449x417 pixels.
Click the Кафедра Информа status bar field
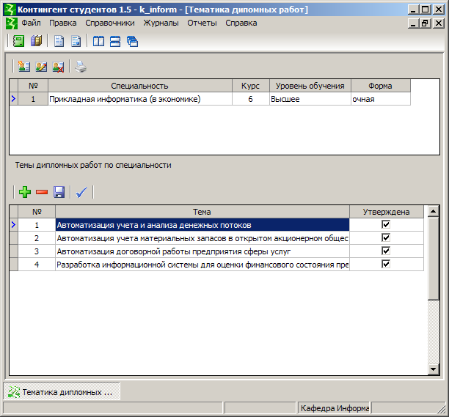[x=333, y=408]
